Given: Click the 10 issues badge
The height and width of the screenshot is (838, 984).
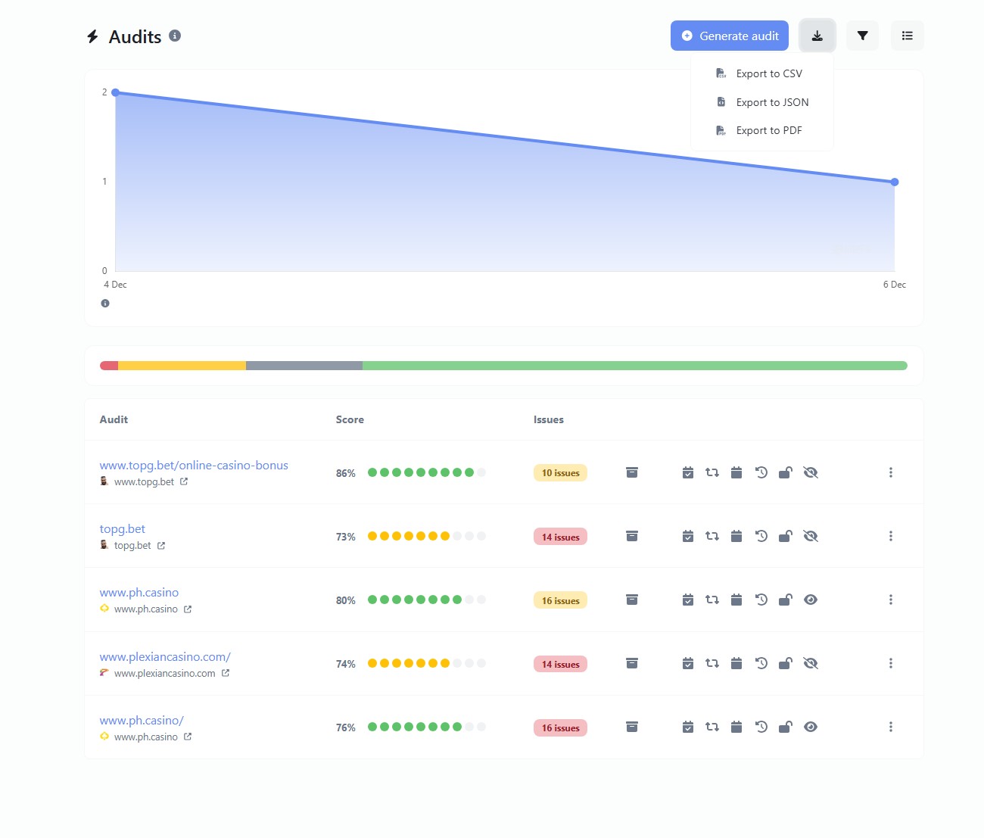Looking at the screenshot, I should coord(560,472).
